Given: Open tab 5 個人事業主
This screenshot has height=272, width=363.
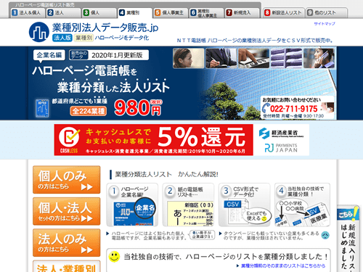Looking at the screenshot, I should [171, 13].
